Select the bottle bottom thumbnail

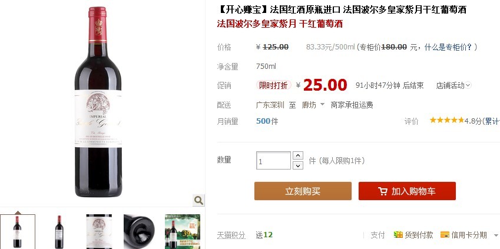[x=140, y=232]
